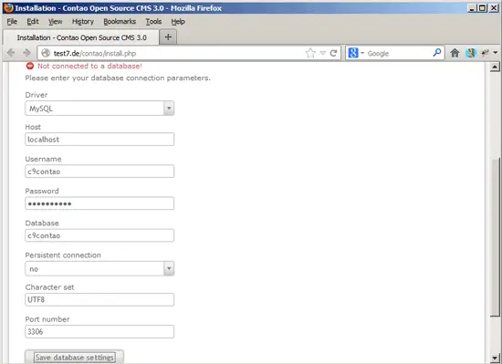Open the Help menu
The width and height of the screenshot is (502, 364).
click(178, 21)
